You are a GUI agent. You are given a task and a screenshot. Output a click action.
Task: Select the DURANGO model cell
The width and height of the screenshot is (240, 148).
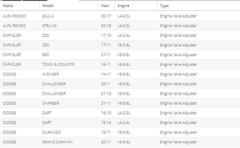coord(51,132)
